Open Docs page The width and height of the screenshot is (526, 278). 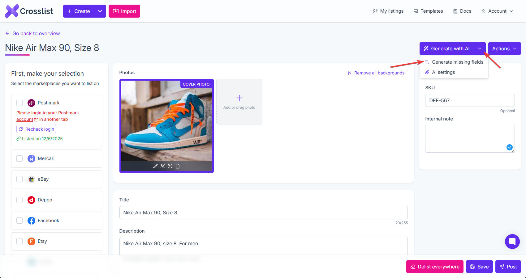click(462, 11)
